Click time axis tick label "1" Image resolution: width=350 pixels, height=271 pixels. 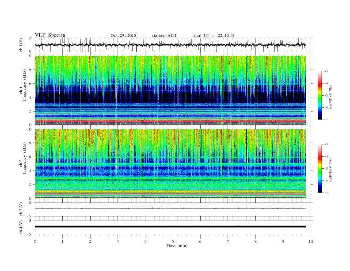[63, 241]
